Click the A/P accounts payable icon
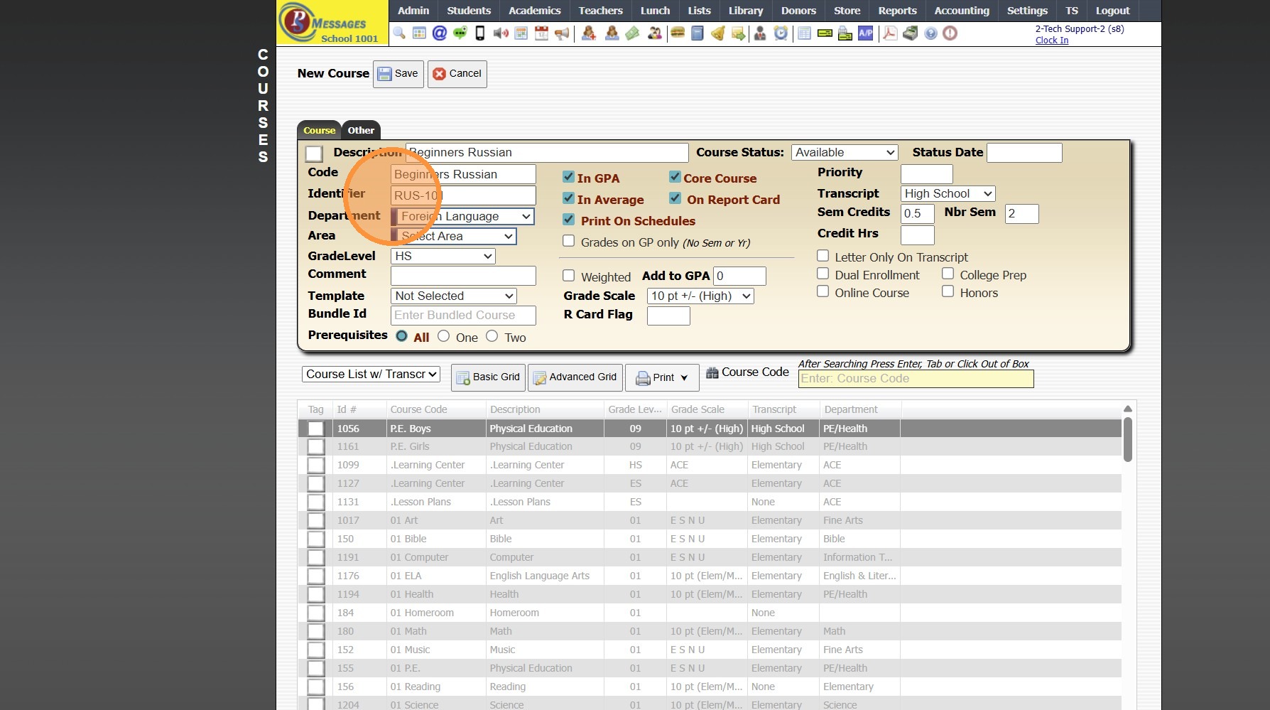 pos(866,33)
